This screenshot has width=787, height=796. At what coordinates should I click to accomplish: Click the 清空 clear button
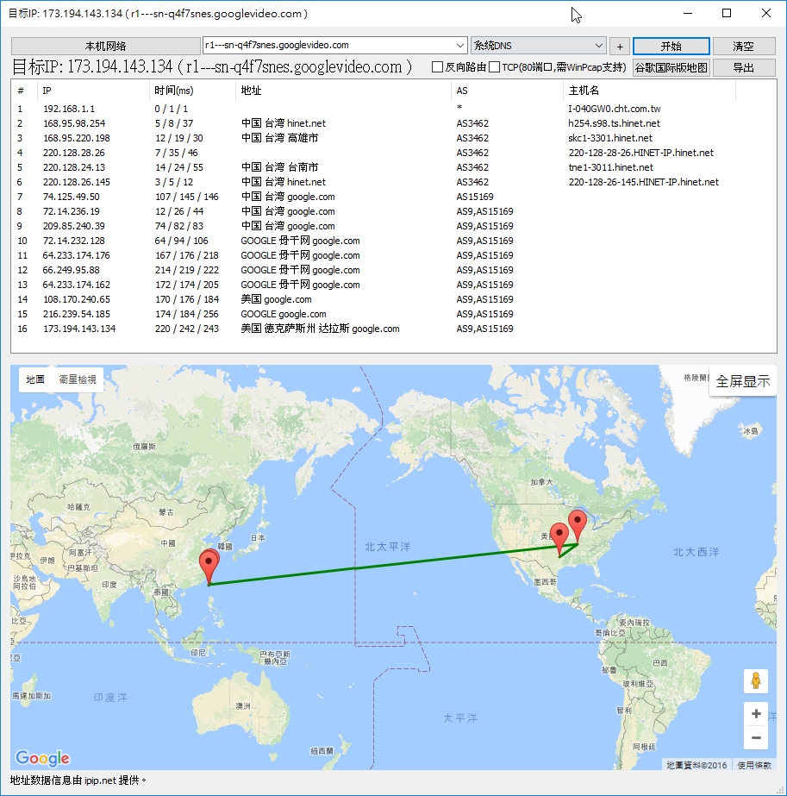tap(744, 47)
